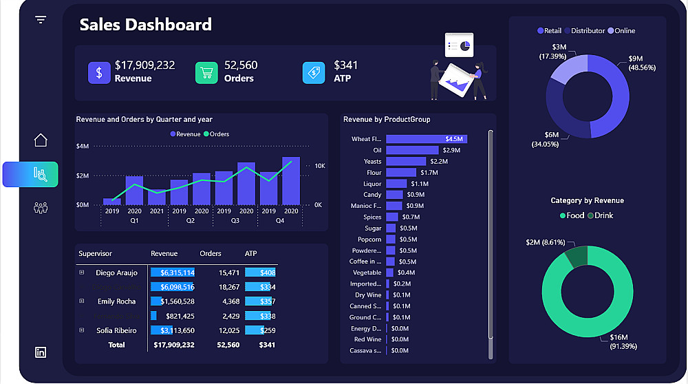Sort table by Revenue column header

click(x=164, y=254)
